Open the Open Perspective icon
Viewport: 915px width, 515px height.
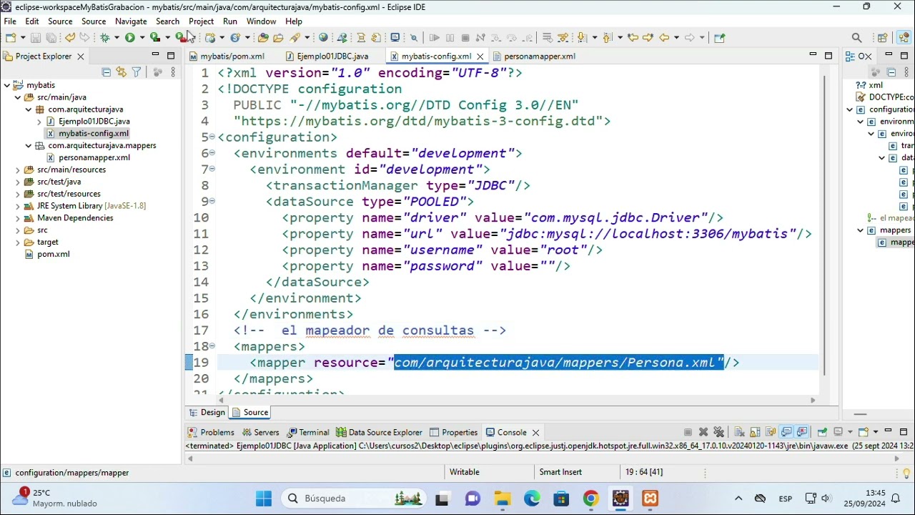coord(882,37)
